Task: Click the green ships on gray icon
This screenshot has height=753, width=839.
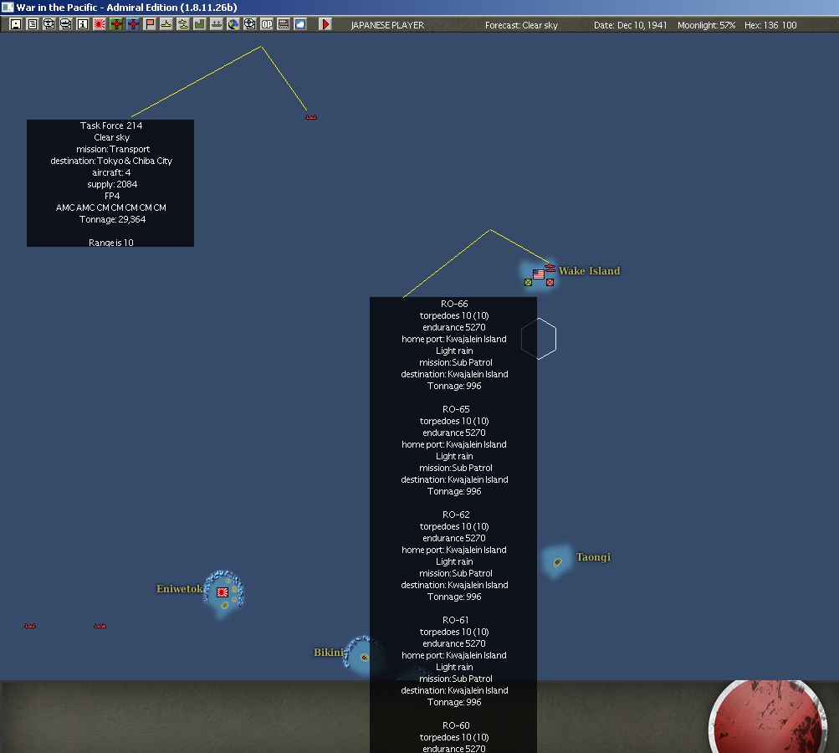Action: pyautogui.click(x=216, y=24)
